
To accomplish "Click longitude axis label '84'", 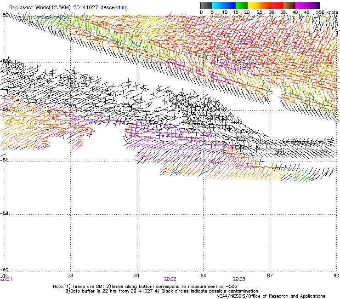I will point(203,276).
